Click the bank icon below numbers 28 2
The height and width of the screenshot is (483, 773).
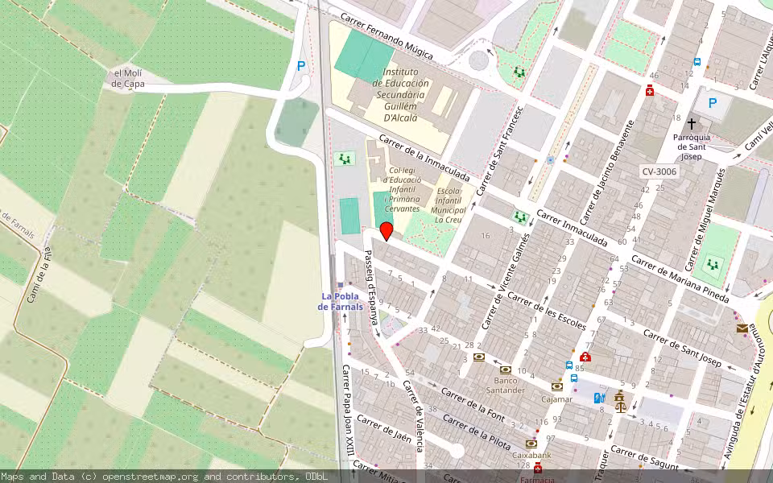coord(478,357)
